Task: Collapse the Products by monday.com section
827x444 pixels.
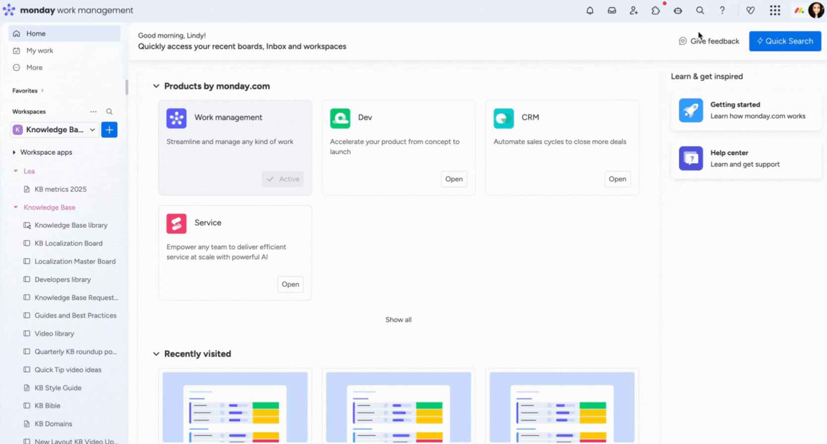Action: pos(156,86)
